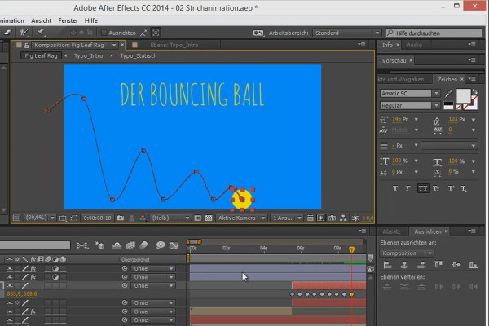Open the composition mini-flowchart in timeline
This screenshot has width=489, height=326.
coord(82,246)
